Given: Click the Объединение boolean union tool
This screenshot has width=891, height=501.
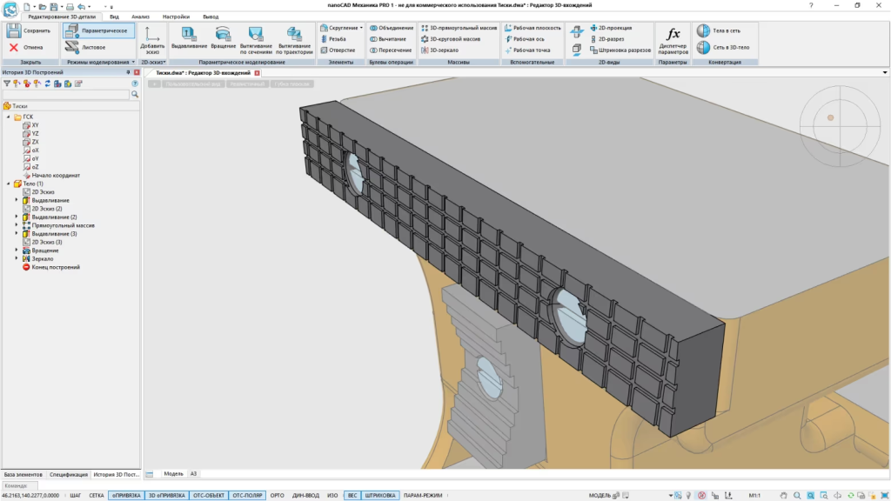Looking at the screenshot, I should [391, 28].
